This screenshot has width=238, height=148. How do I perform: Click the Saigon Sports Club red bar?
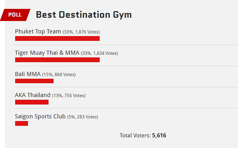[x=21, y=123]
